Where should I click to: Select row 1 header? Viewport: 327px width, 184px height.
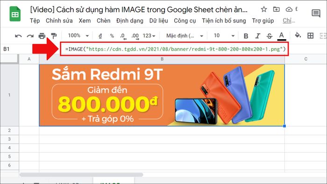point(9,95)
